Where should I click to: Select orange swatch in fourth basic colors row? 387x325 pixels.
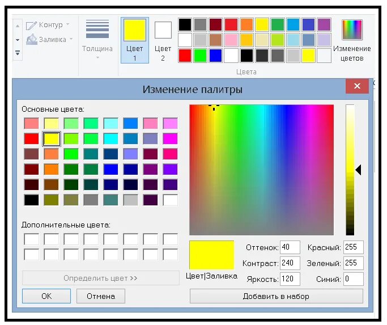click(52, 170)
